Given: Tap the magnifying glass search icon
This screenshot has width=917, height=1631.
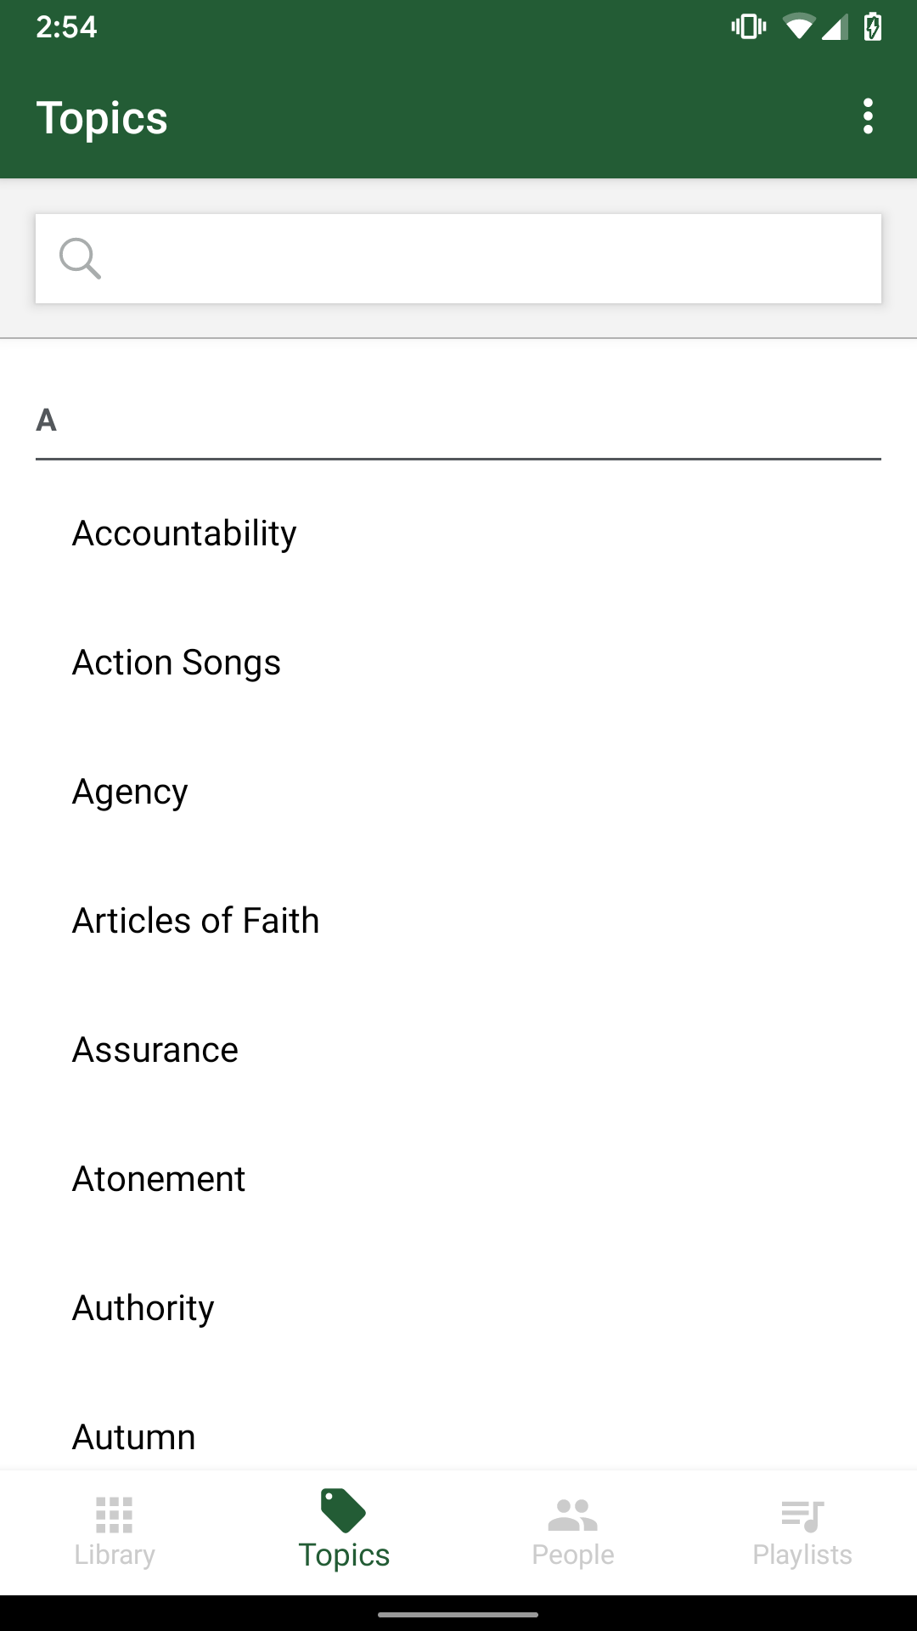Looking at the screenshot, I should point(81,258).
